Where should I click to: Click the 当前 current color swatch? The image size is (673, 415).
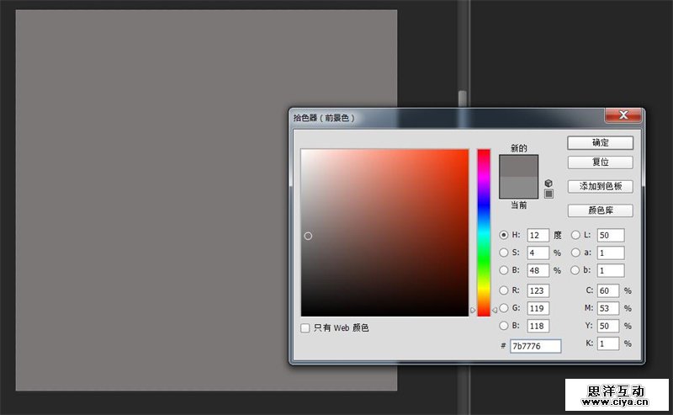[518, 187]
